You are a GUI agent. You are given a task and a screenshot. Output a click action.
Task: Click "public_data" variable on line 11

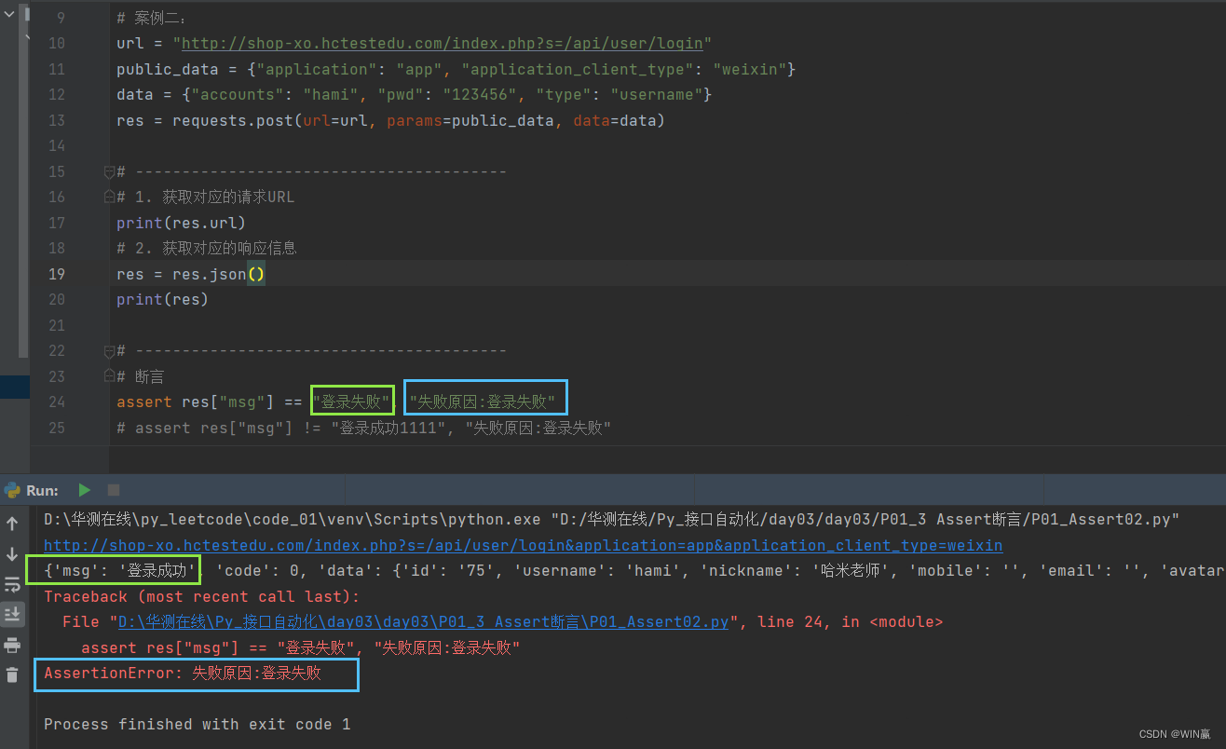pos(167,69)
